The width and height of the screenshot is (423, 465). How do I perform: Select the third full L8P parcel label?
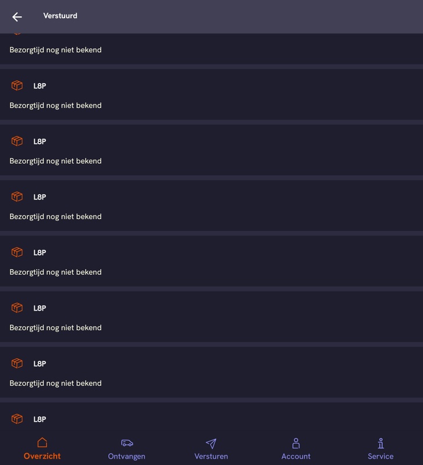40,197
